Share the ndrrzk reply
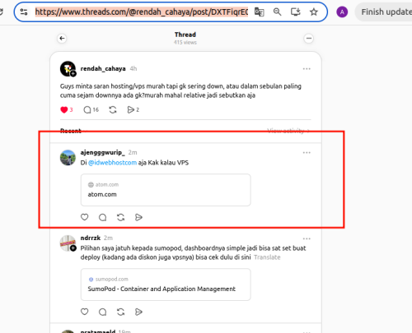 [138, 312]
